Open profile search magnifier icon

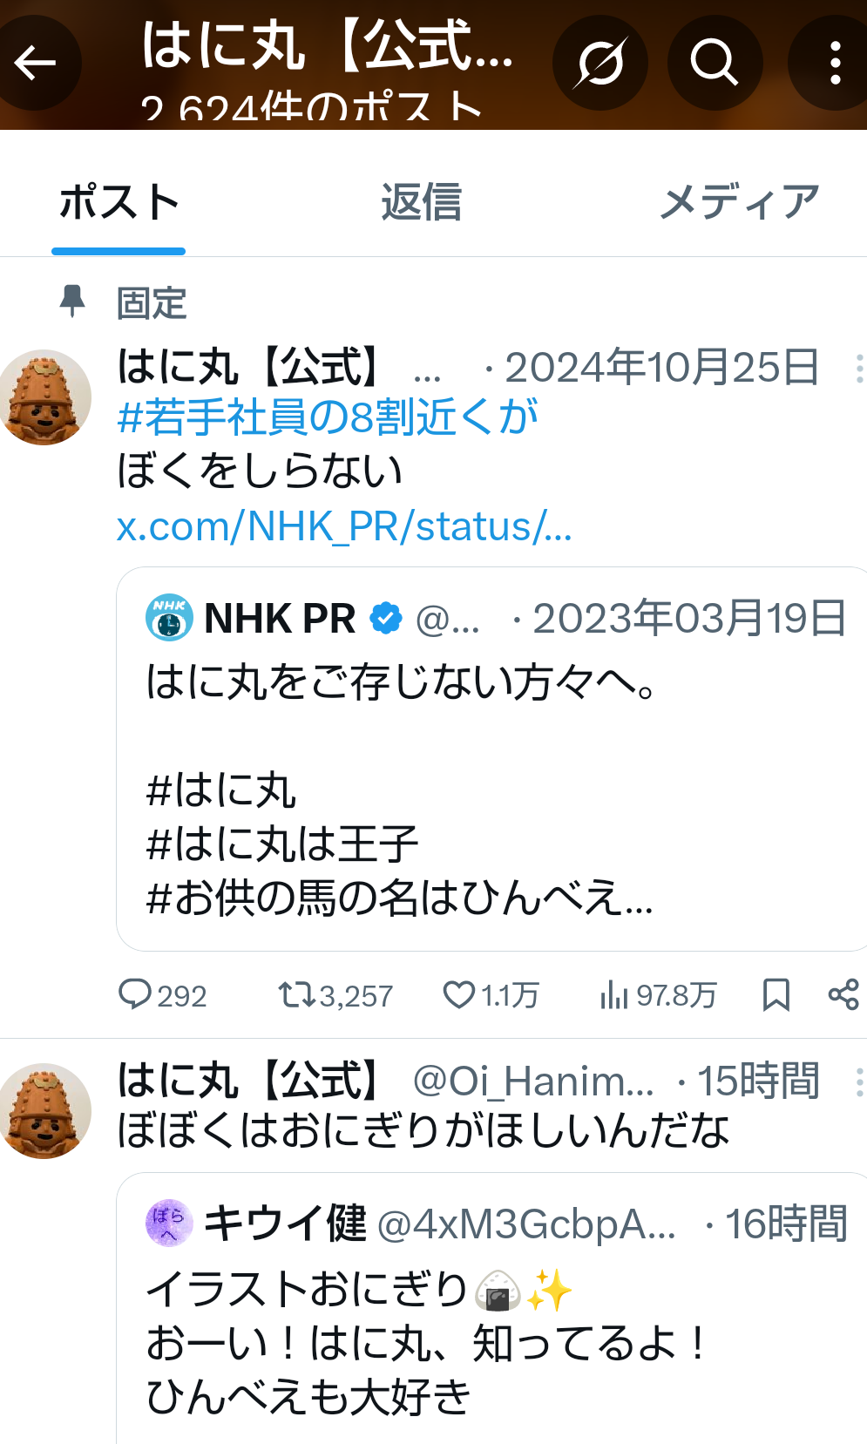point(715,63)
